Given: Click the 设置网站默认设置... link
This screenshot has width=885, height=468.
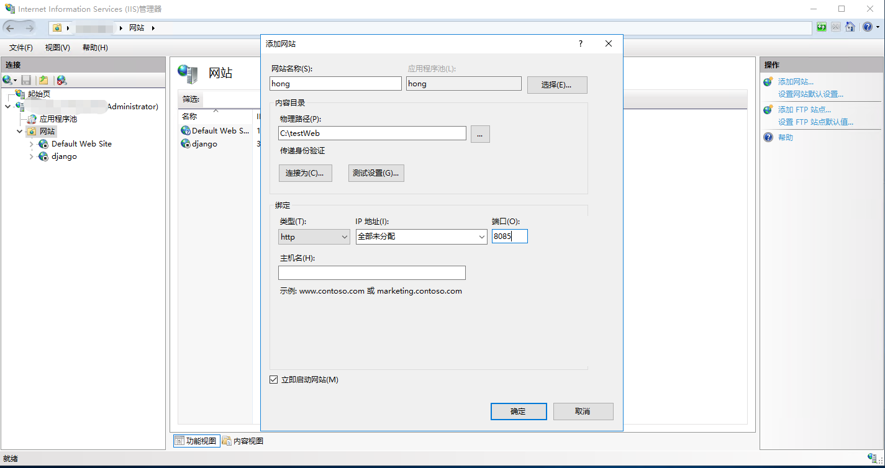Looking at the screenshot, I should click(x=810, y=94).
